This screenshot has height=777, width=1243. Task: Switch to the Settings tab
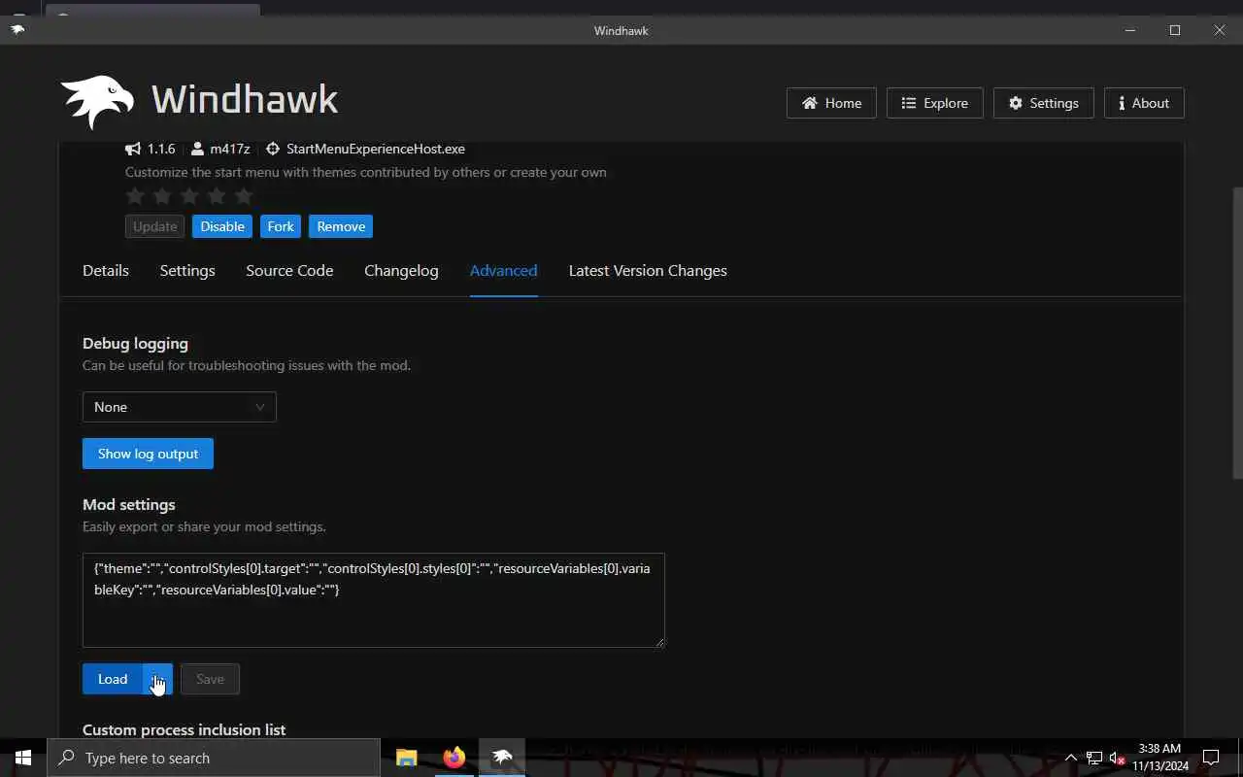(x=187, y=271)
